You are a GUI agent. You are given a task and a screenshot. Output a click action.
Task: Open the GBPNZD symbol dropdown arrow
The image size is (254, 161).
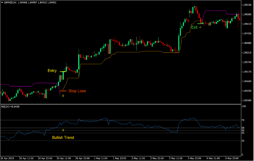pyautogui.click(x=2, y=2)
